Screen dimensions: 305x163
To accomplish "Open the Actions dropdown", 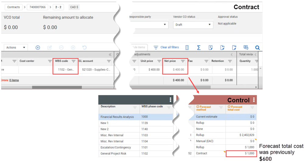I will click(16, 48).
